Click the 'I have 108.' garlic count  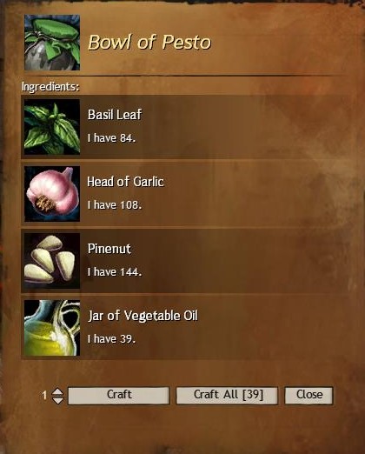(x=115, y=205)
